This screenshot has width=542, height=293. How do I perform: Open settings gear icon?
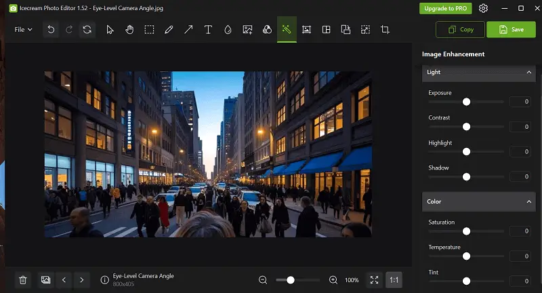(x=483, y=8)
